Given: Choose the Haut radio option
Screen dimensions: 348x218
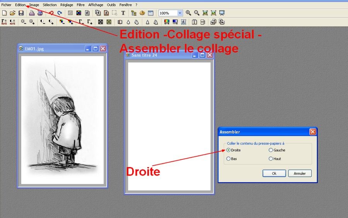Looking at the screenshot, I should point(271,159).
